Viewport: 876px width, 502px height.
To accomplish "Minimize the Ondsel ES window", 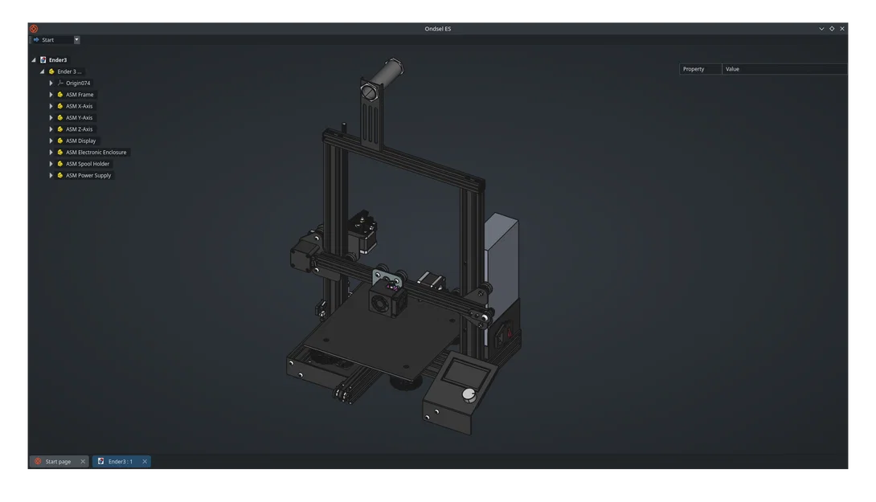I will pos(821,28).
